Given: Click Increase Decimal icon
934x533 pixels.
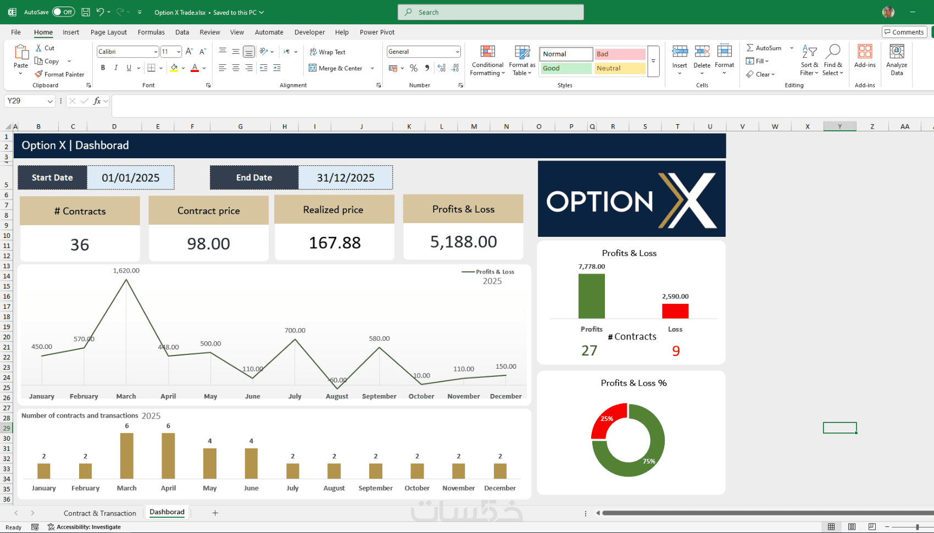Looking at the screenshot, I should point(442,68).
